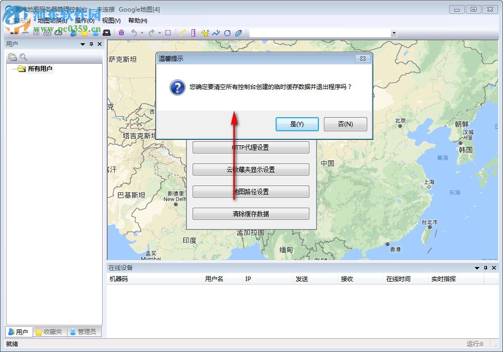Click the ellipse drawing tool icon
This screenshot has width=503, height=352.
point(227,33)
